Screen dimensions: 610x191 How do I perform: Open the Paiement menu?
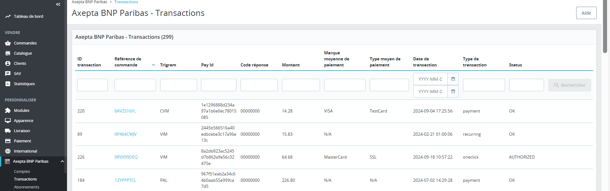click(22, 141)
